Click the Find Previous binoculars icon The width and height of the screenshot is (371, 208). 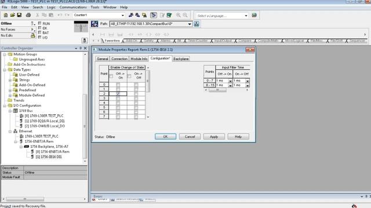[130, 15]
